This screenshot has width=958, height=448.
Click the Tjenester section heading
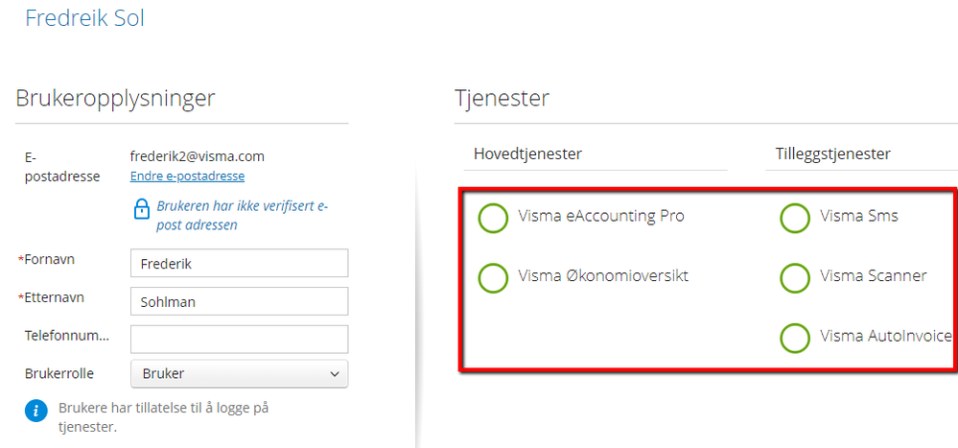(502, 98)
